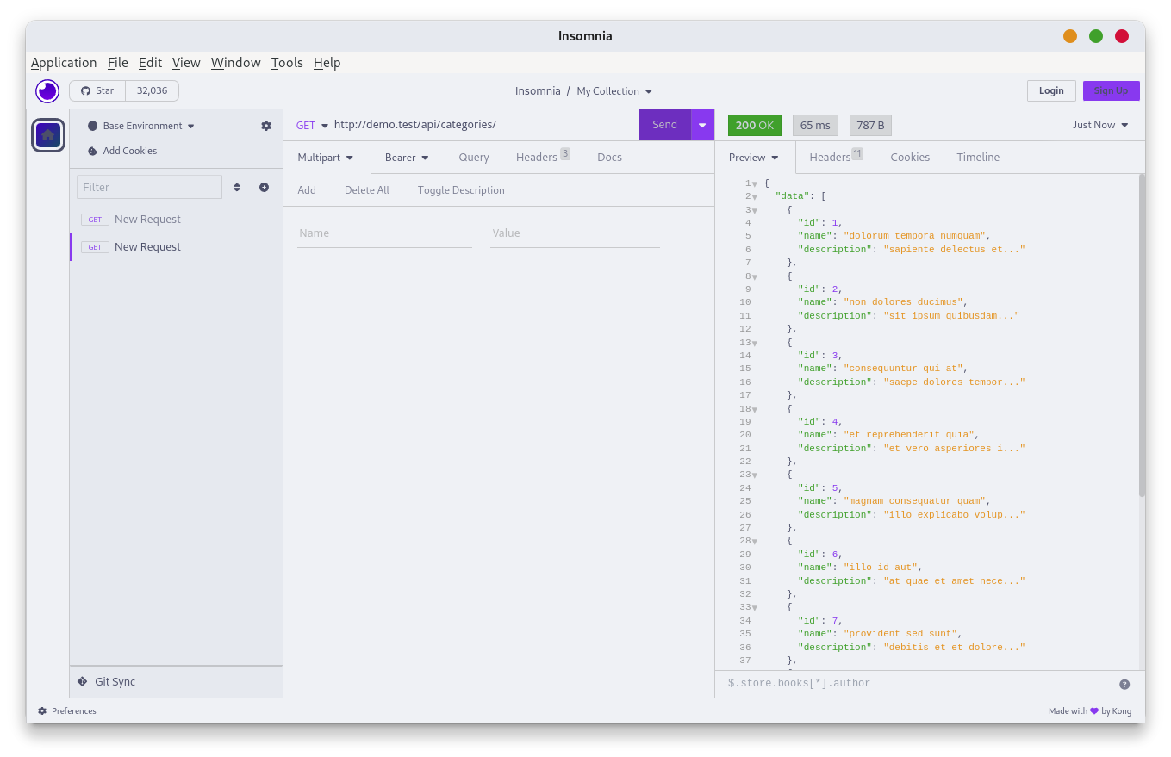Collapse the object fold on line 33

(755, 607)
